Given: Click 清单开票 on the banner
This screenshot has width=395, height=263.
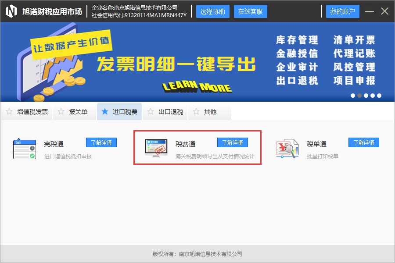Looking at the screenshot, I should (x=354, y=40).
